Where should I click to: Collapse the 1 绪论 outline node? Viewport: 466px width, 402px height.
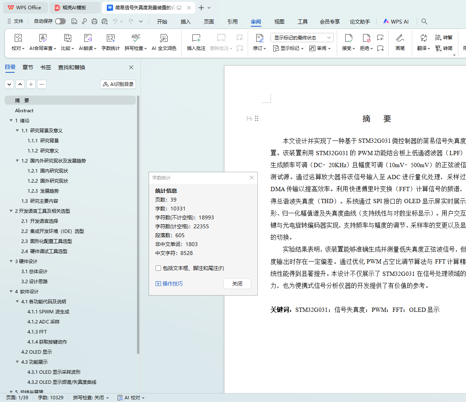click(x=11, y=121)
